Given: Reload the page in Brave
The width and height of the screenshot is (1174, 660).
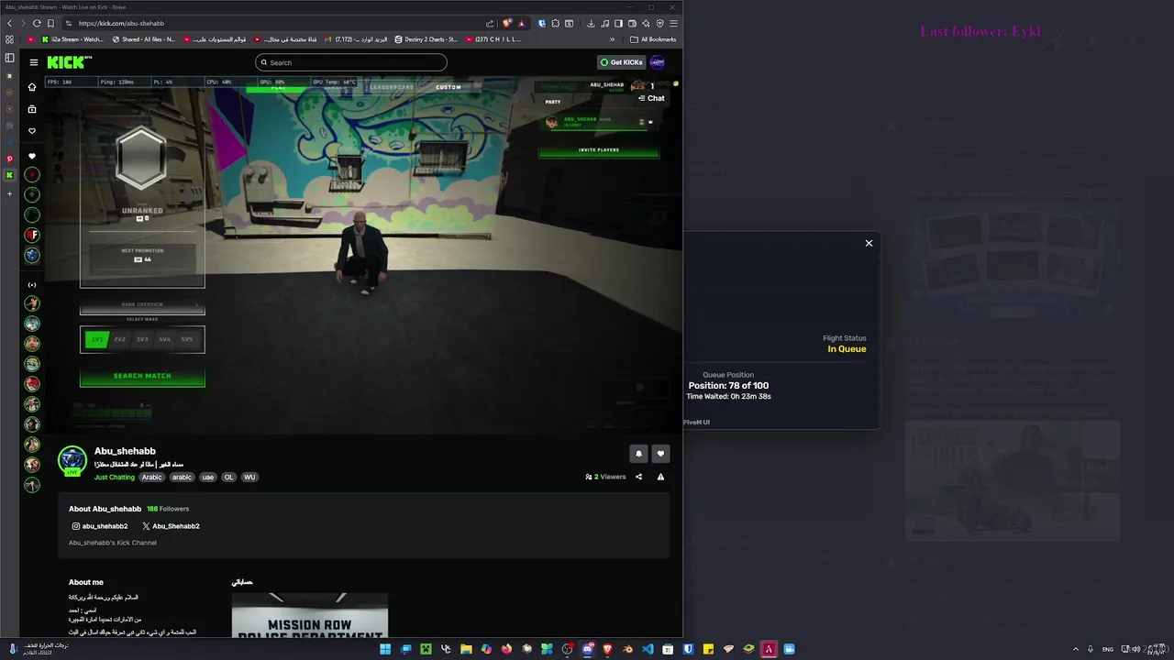Looking at the screenshot, I should (x=37, y=23).
